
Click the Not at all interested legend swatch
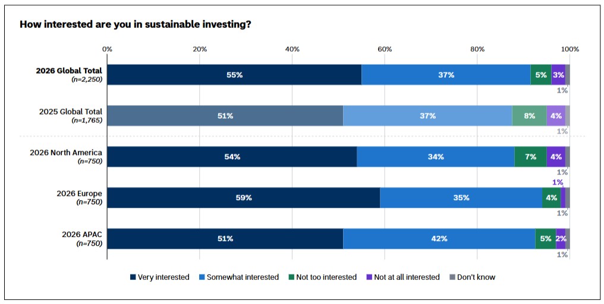[x=369, y=277]
